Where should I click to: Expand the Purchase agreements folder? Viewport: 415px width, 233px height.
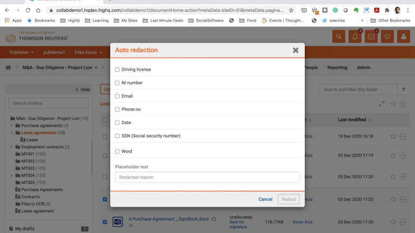pyautogui.click(x=12, y=126)
